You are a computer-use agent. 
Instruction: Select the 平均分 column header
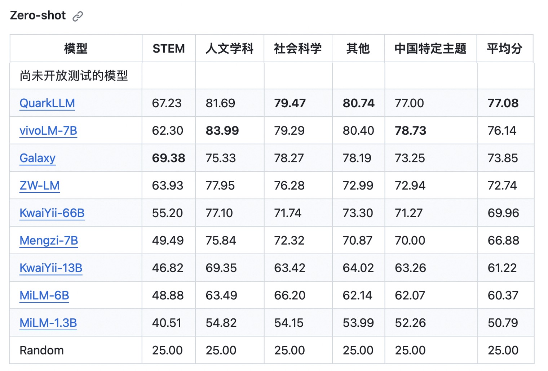point(505,48)
